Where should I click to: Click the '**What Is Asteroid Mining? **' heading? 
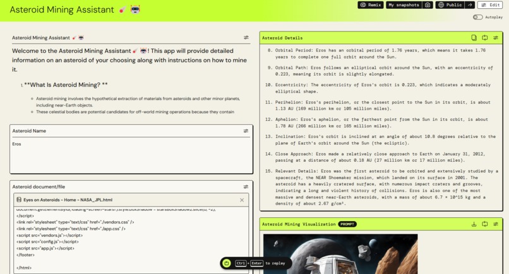(66, 85)
